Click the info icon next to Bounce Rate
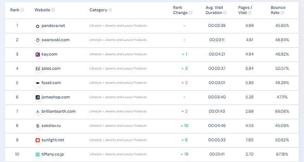The width and height of the screenshot is (304, 162). [282, 12]
